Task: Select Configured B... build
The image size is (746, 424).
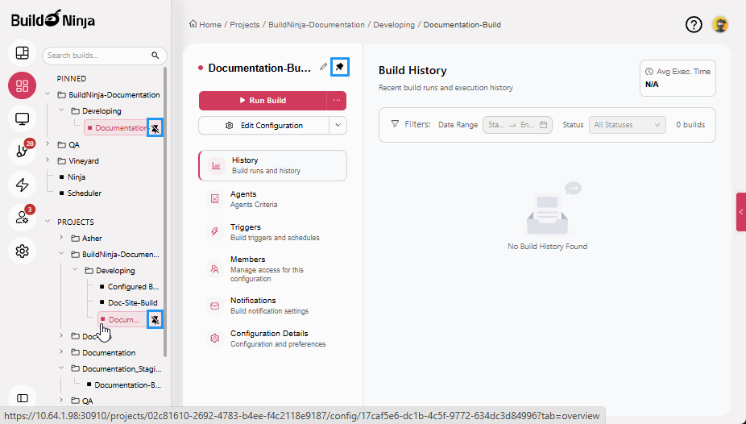Action: 129,286
